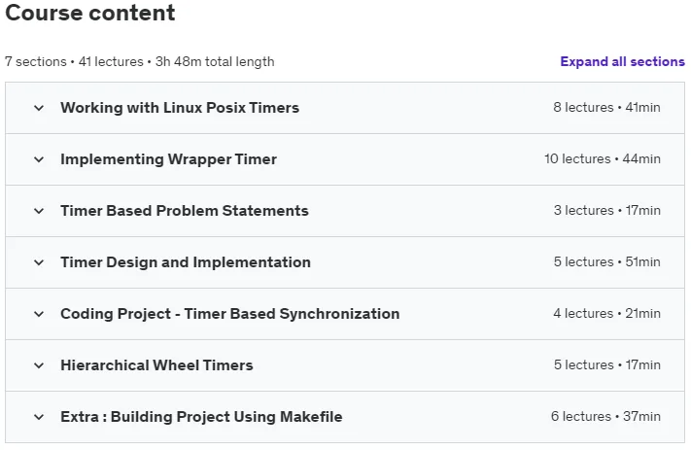The image size is (691, 450).
Task: Expand the chevron beside Timer Based Problem Statements
Action: [x=39, y=211]
